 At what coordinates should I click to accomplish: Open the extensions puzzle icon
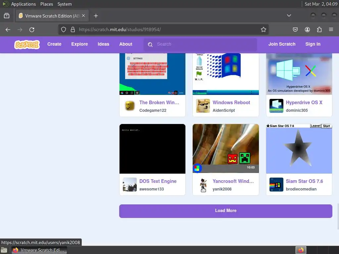click(x=319, y=29)
